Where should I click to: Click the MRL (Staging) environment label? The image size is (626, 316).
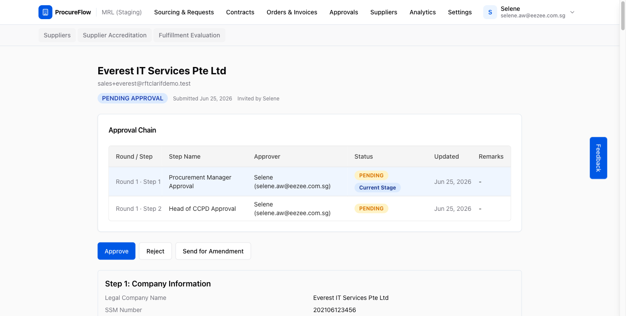(122, 12)
